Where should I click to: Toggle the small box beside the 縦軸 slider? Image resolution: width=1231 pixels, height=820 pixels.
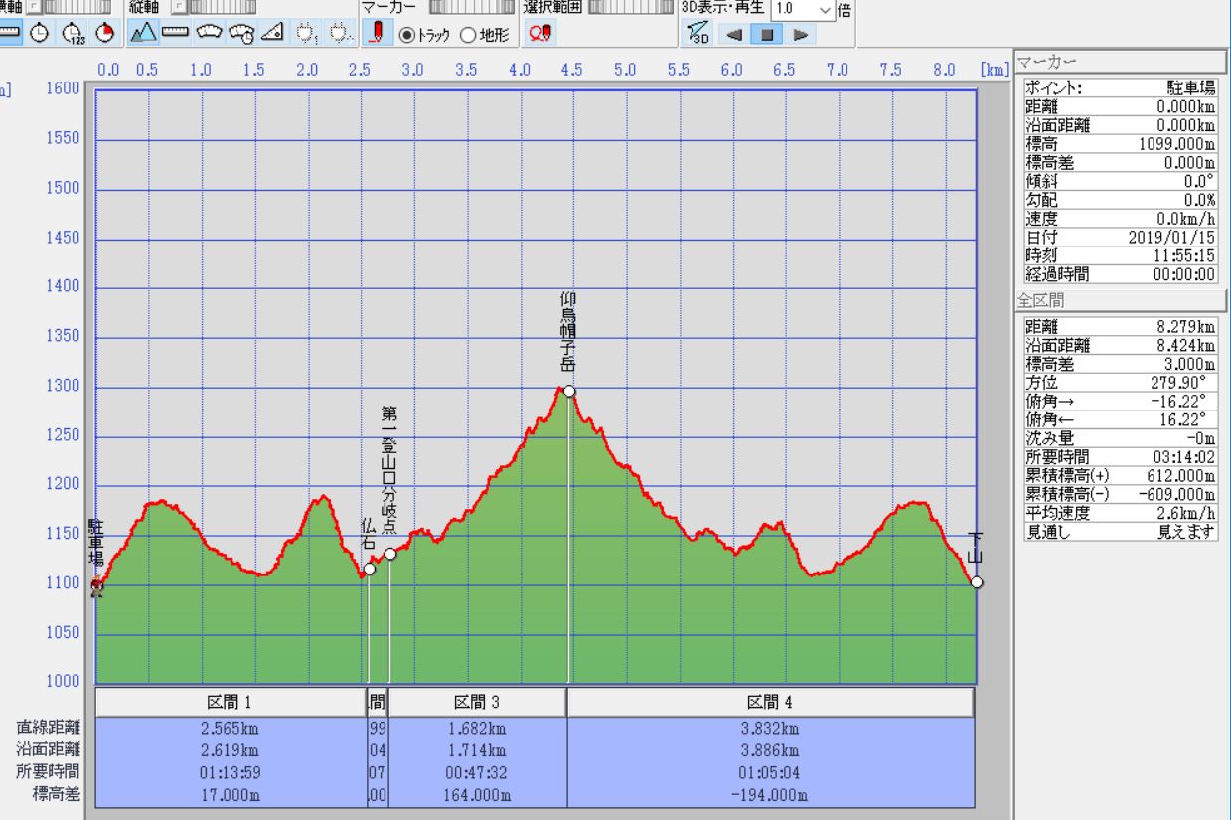pos(180,7)
